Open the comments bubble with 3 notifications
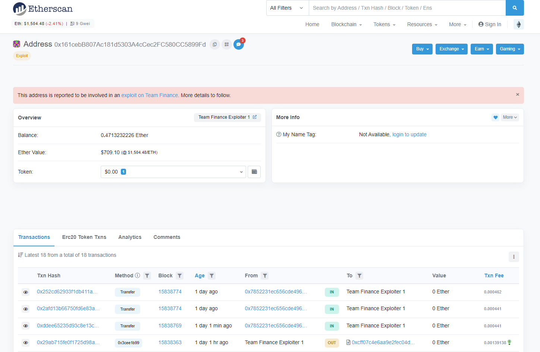The height and width of the screenshot is (352, 540). click(239, 44)
